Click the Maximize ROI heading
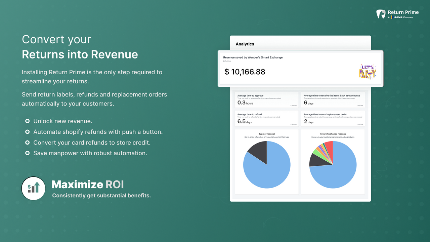Screen dimensions: 430x242 pyautogui.click(x=88, y=185)
